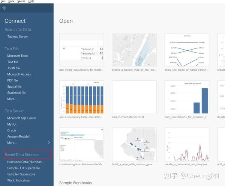Connect to MySQL server
The height and width of the screenshot is (186, 225).
point(12,124)
